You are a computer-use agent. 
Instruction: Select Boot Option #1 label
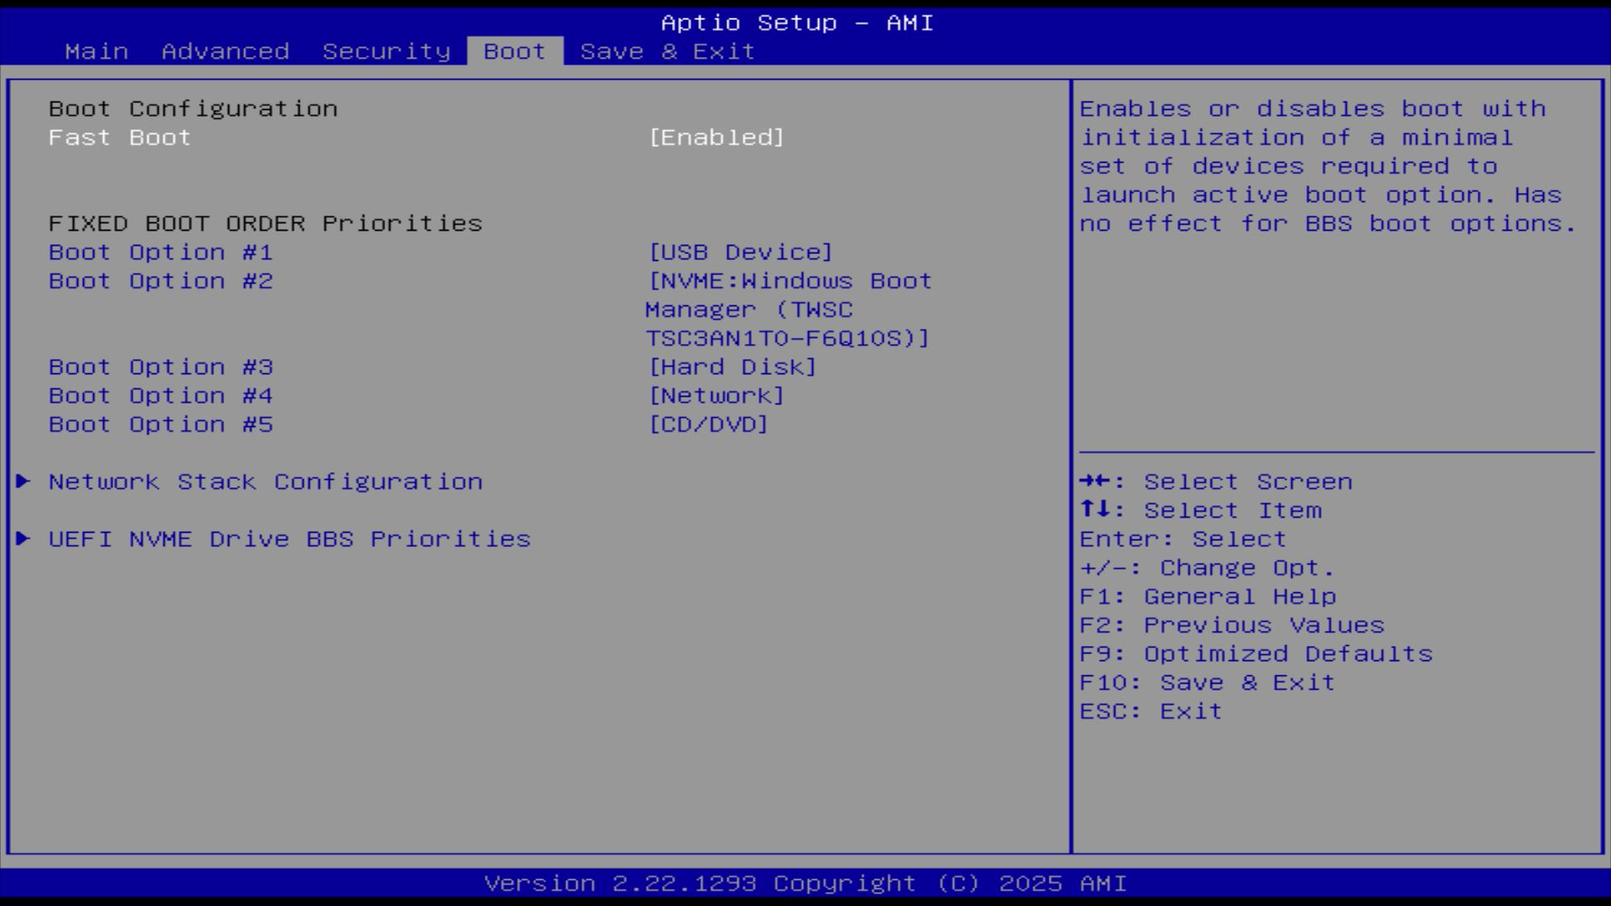160,253
